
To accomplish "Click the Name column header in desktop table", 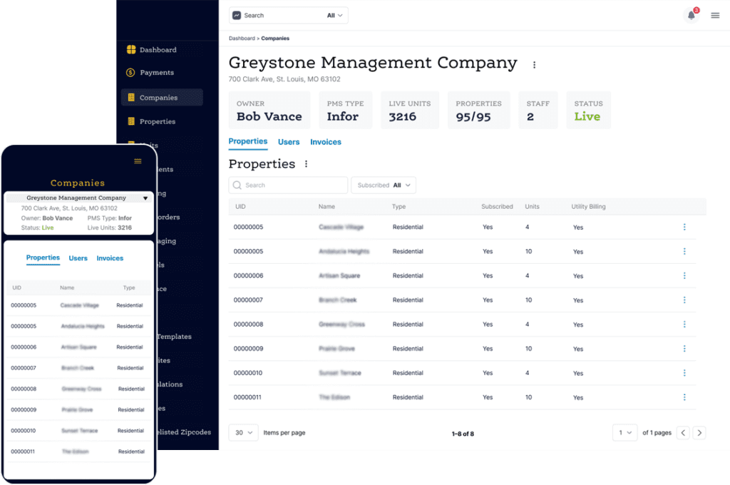I will coord(327,206).
